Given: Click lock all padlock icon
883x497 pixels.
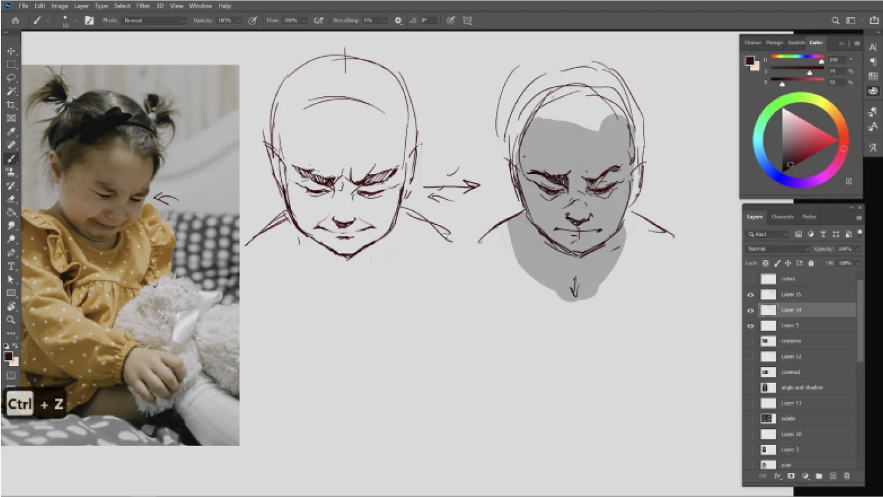Looking at the screenshot, I should point(811,263).
